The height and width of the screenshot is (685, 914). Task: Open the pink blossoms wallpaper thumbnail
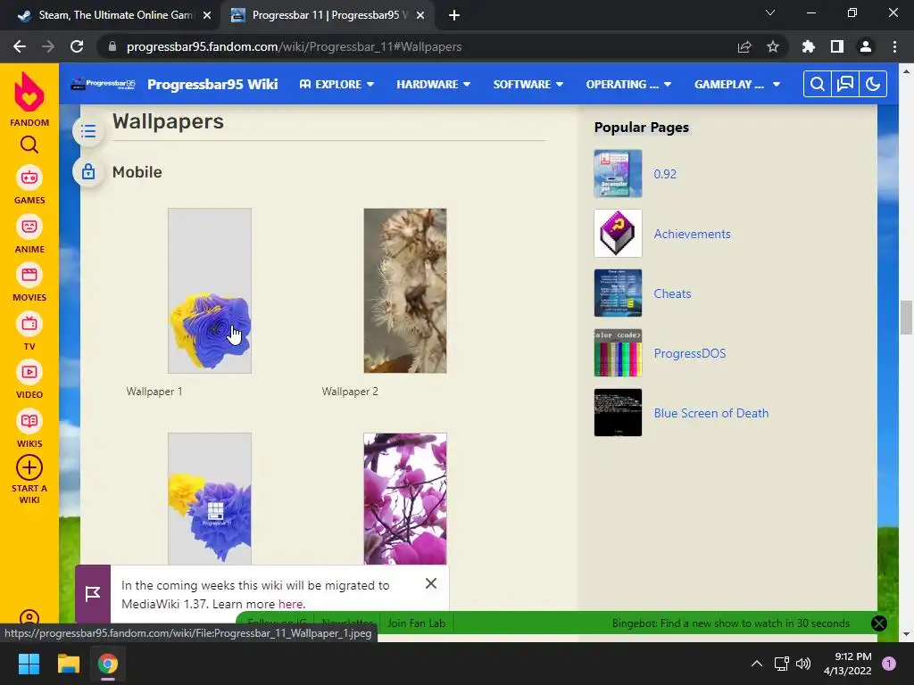pyautogui.click(x=405, y=499)
